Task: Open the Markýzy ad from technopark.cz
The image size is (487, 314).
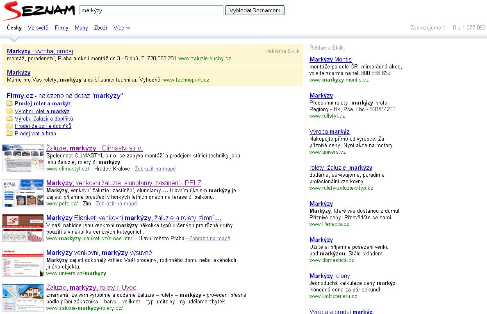Action: (18, 73)
